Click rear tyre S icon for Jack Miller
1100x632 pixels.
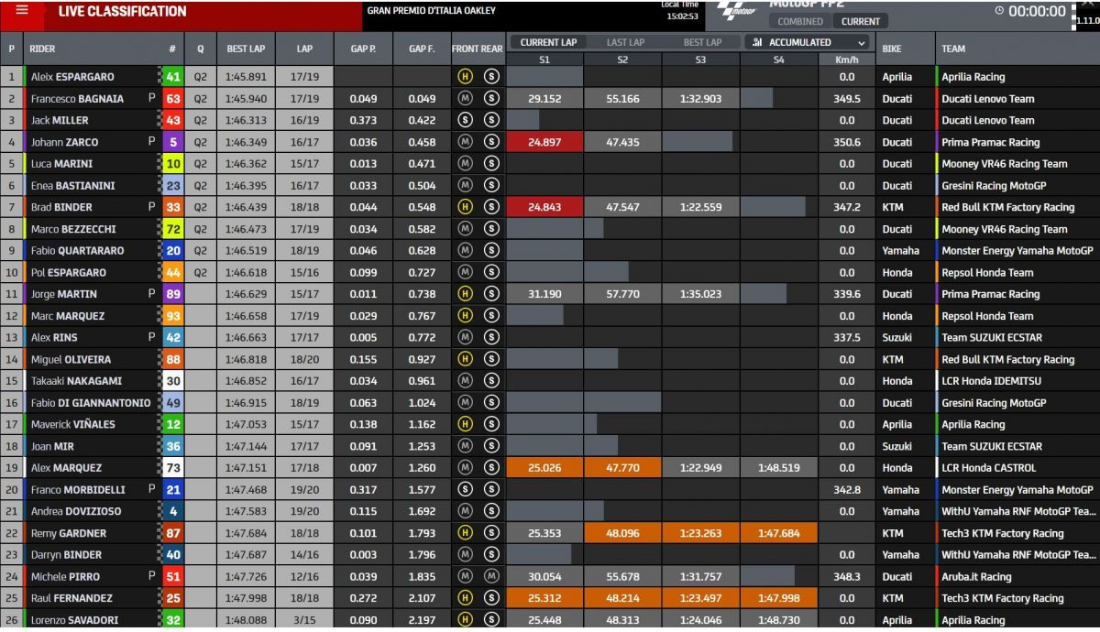(491, 120)
